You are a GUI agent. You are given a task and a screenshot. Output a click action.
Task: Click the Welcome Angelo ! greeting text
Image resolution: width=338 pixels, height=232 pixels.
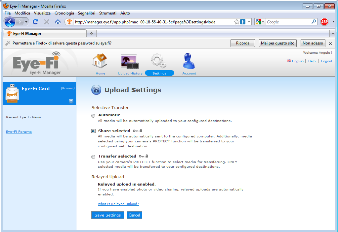coord(317,53)
